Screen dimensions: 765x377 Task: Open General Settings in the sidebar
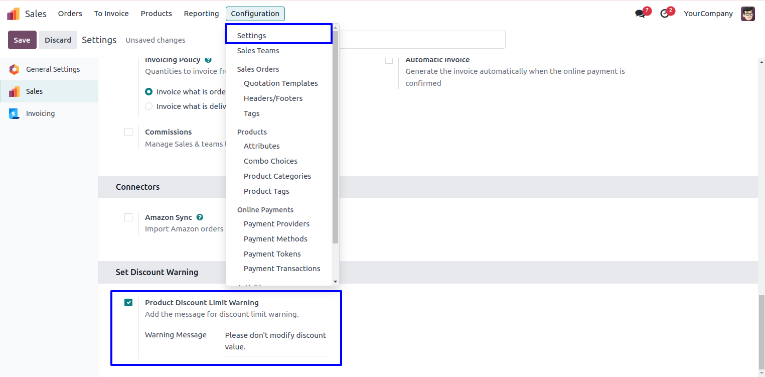(x=53, y=69)
